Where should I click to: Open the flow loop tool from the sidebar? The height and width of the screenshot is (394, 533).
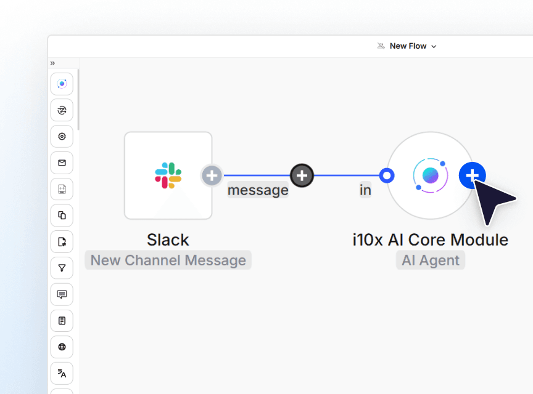point(62,110)
